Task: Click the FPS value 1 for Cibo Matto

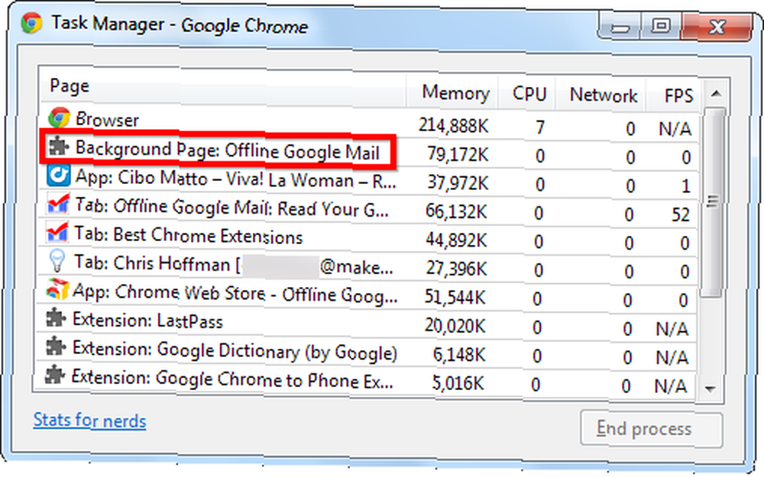Action: (685, 186)
